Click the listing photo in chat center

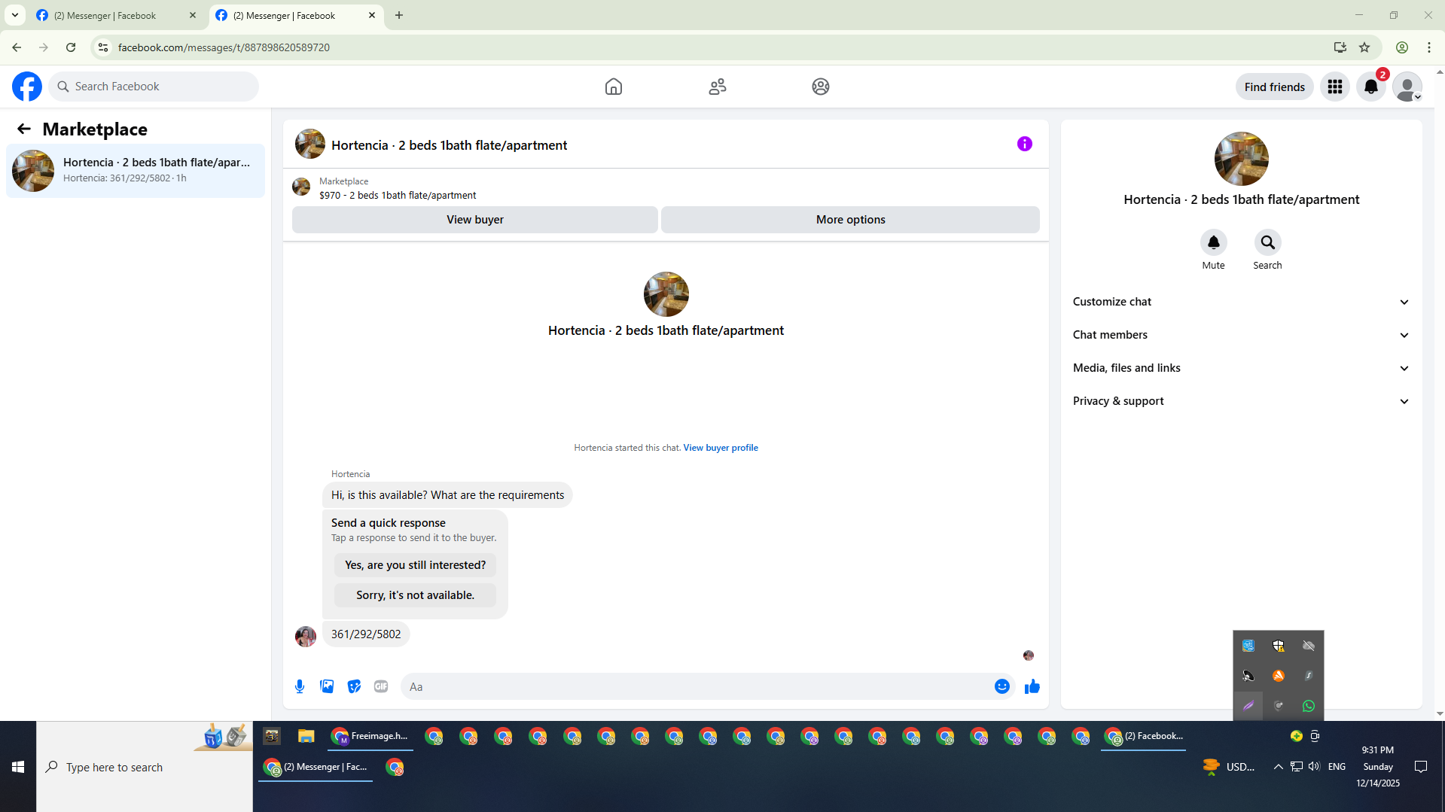666,294
